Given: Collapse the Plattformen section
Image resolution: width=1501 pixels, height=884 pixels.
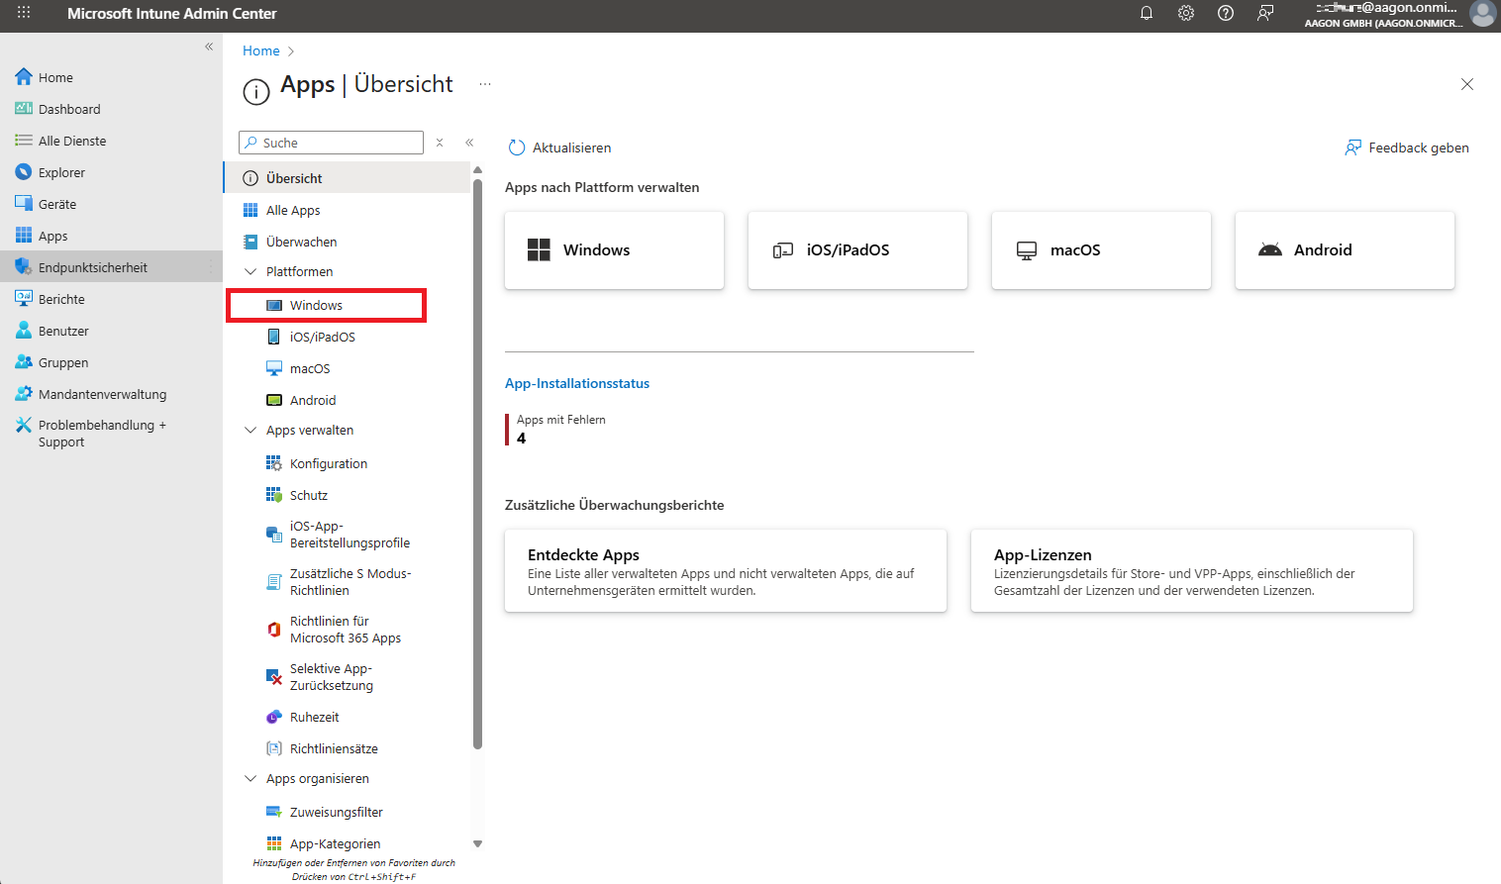Looking at the screenshot, I should pos(250,271).
